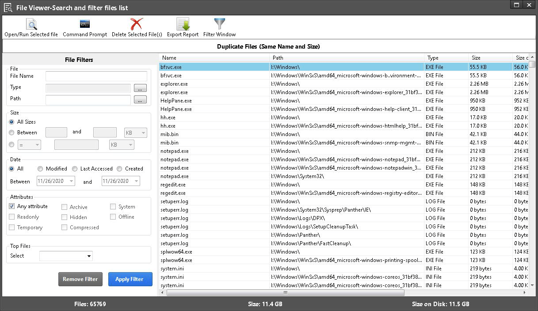Toggle the Hidden attribute checkbox
Viewport: 538px width, 311px height.
click(x=64, y=217)
